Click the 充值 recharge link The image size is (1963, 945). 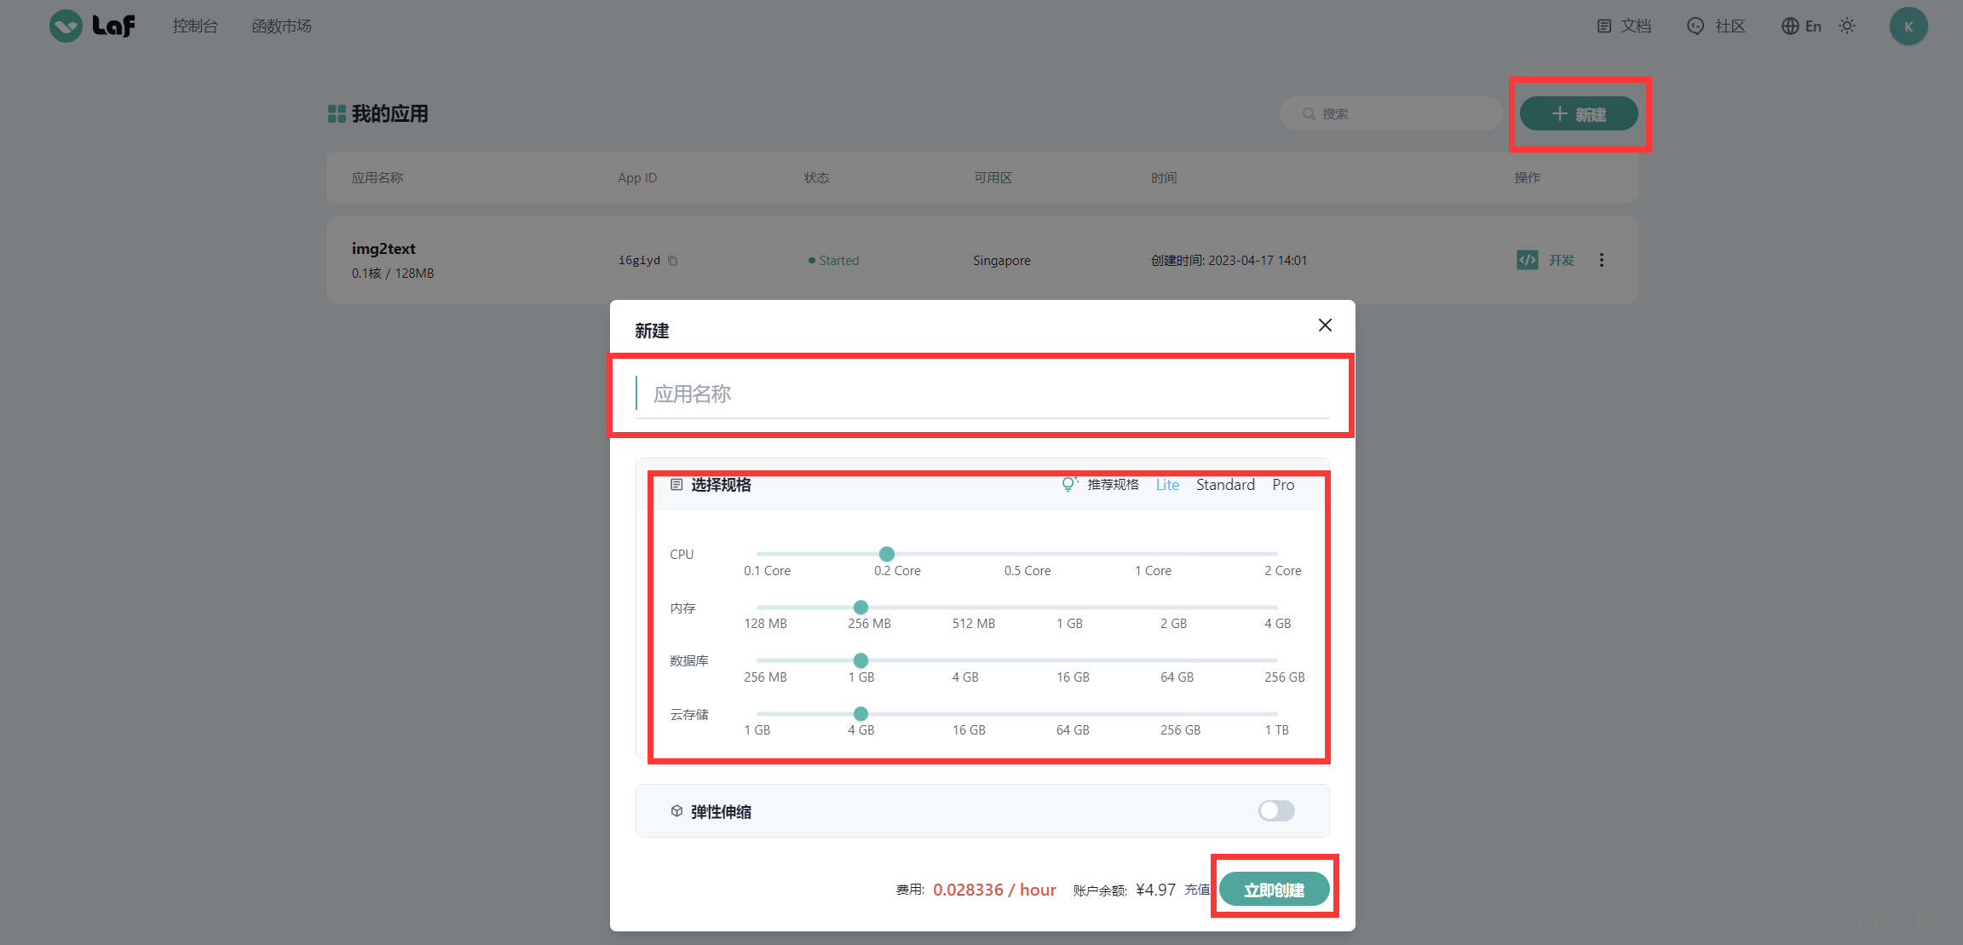pos(1196,890)
